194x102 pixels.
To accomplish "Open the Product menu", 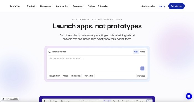I will pyautogui.click(x=32, y=6).
